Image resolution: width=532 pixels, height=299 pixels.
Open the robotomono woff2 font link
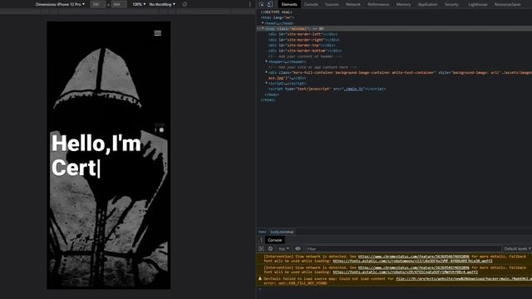pyautogui.click(x=412, y=261)
